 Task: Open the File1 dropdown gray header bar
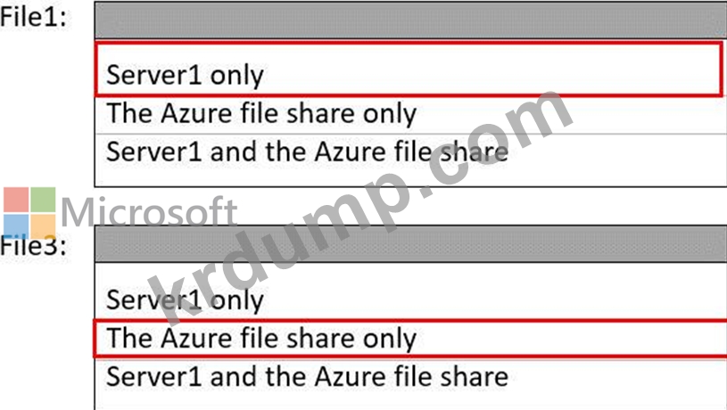410,20
